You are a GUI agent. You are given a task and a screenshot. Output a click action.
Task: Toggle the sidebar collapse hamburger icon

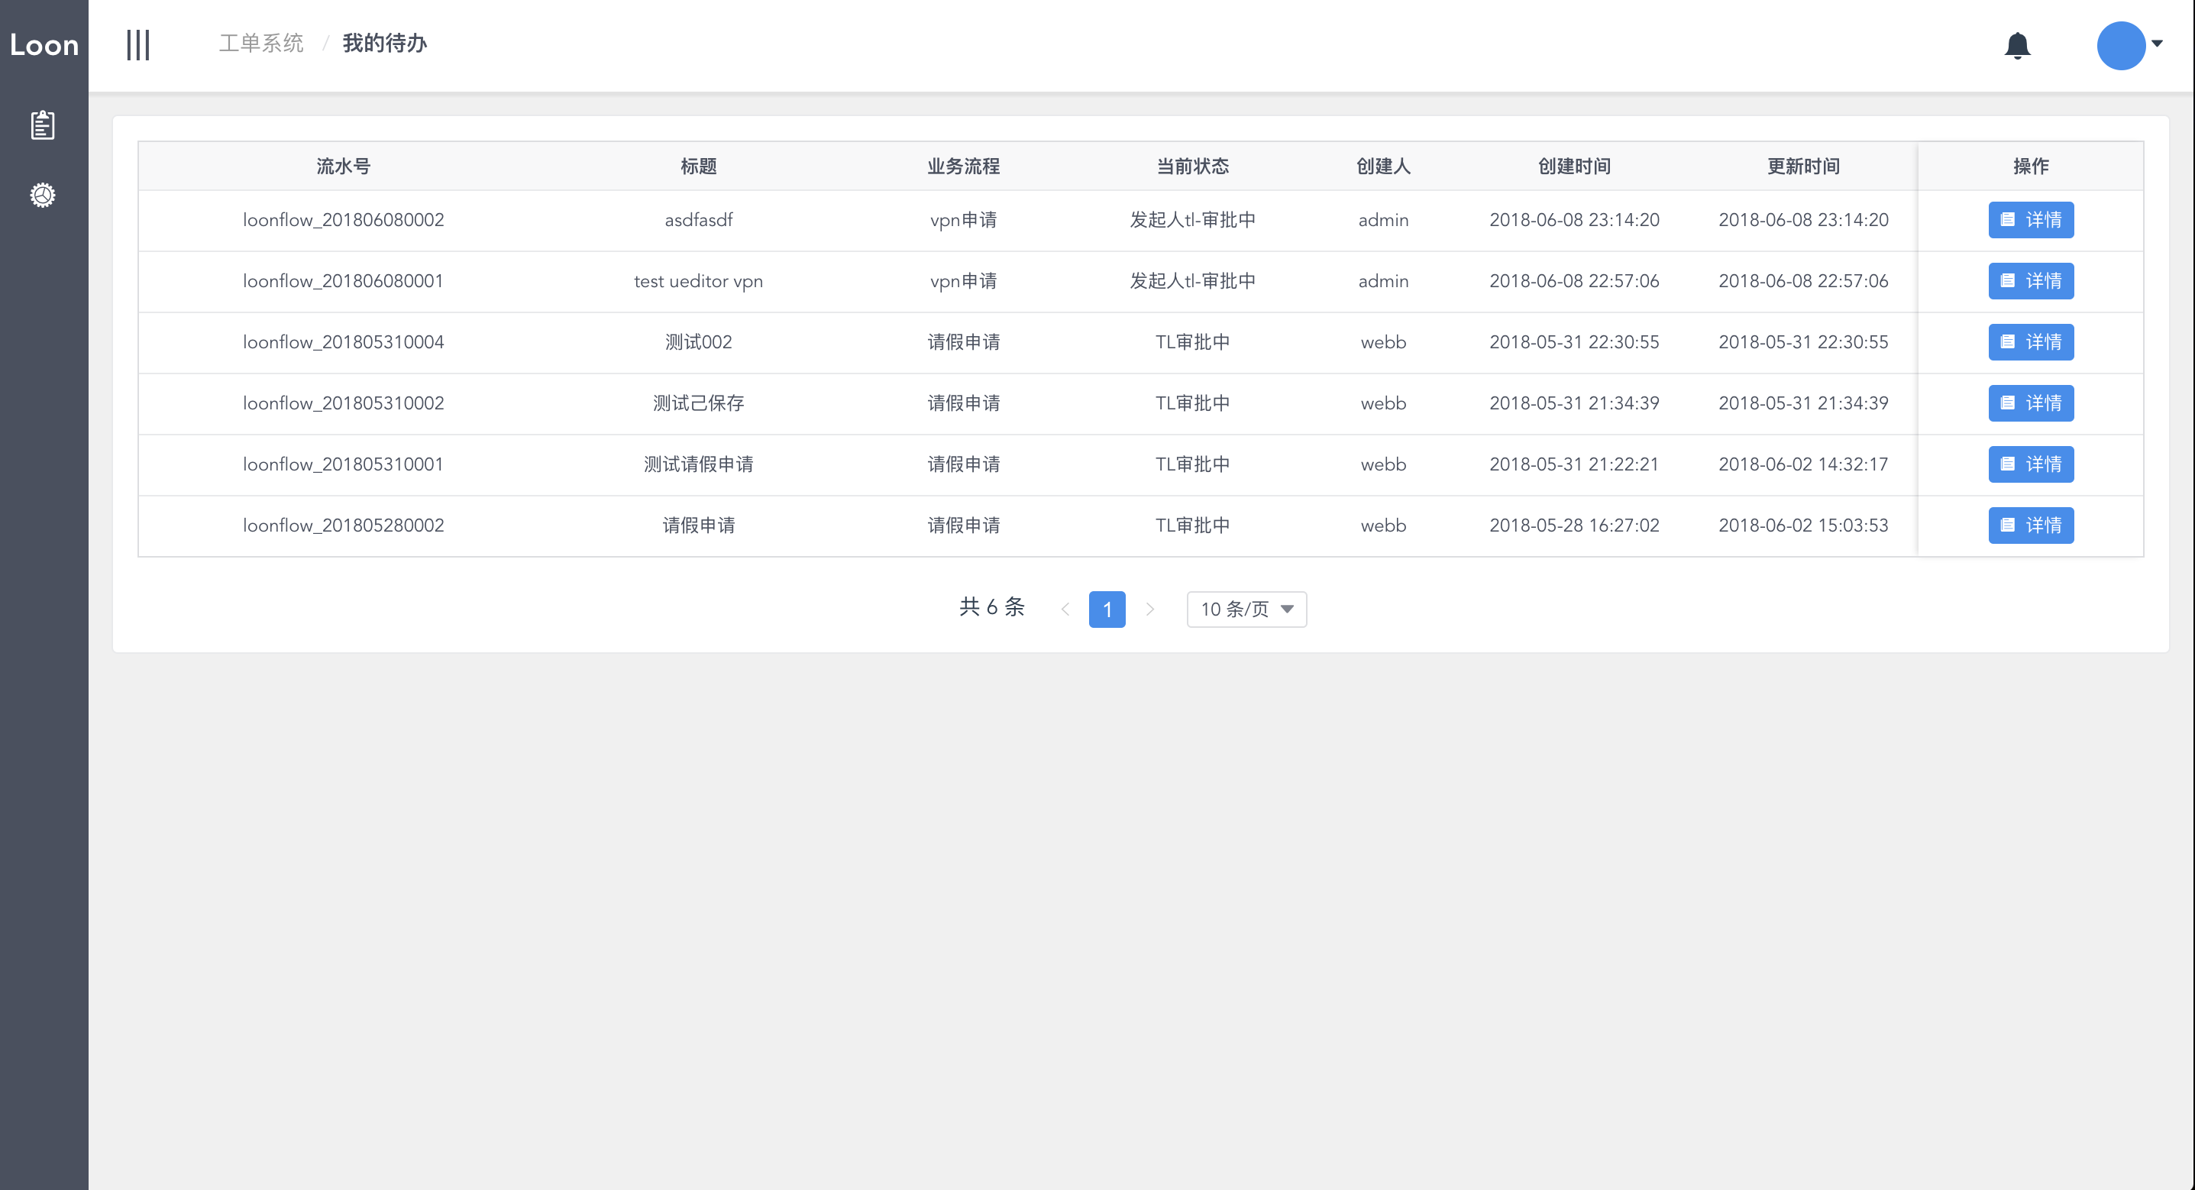pos(138,45)
